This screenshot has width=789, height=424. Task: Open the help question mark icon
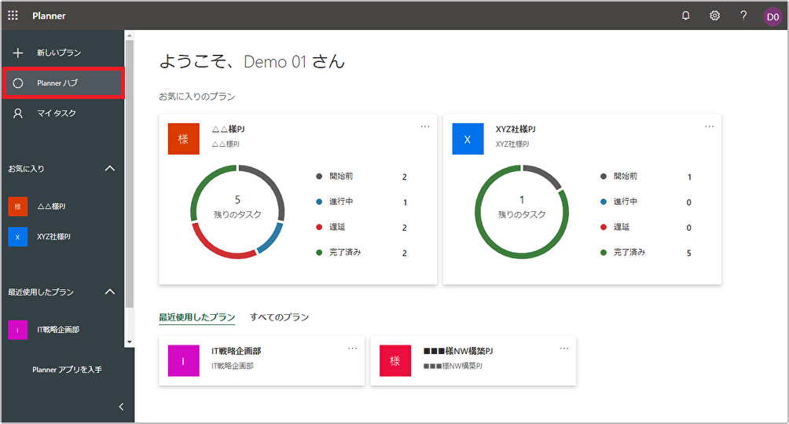pyautogui.click(x=743, y=16)
